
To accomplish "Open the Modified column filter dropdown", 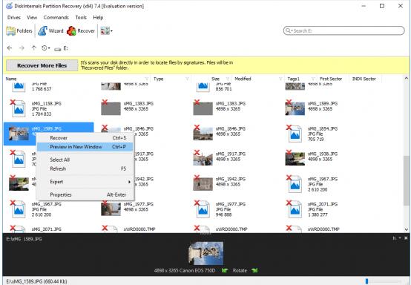I will pos(280,79).
